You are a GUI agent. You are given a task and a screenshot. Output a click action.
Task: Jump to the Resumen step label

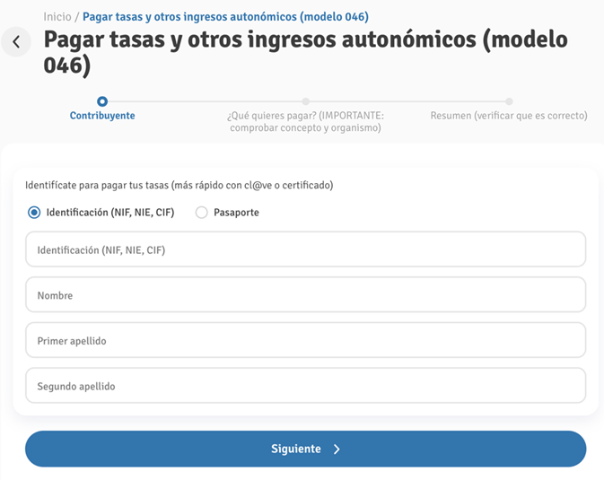(x=509, y=116)
